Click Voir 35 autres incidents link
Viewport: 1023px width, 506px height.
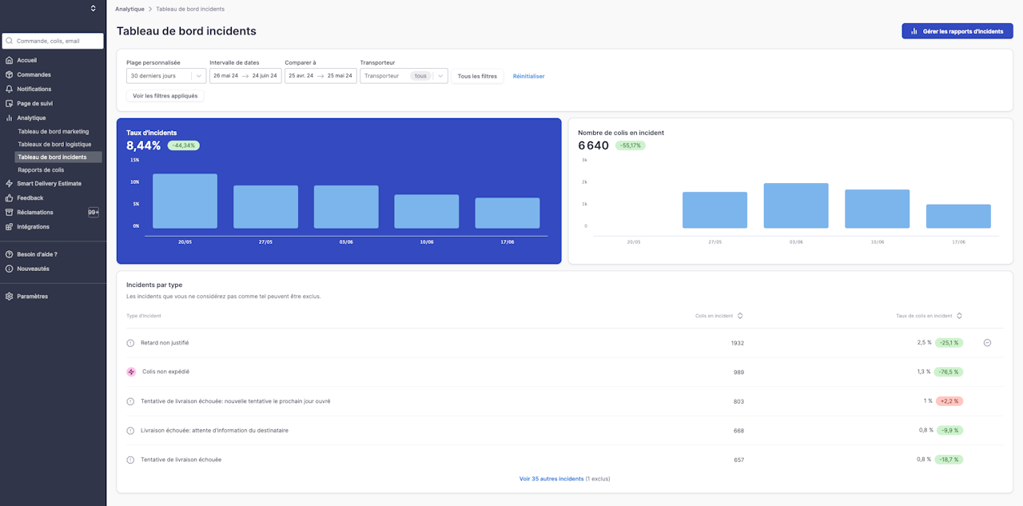551,479
